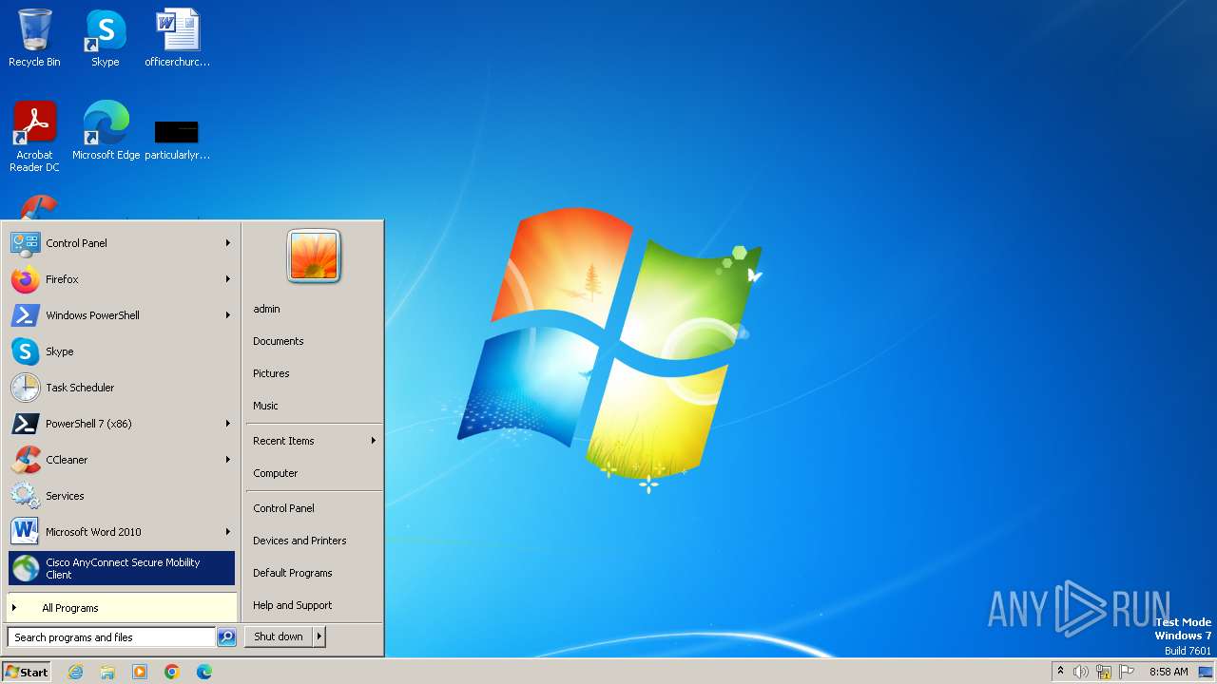Open All Programs list
This screenshot has width=1217, height=684.
click(122, 608)
